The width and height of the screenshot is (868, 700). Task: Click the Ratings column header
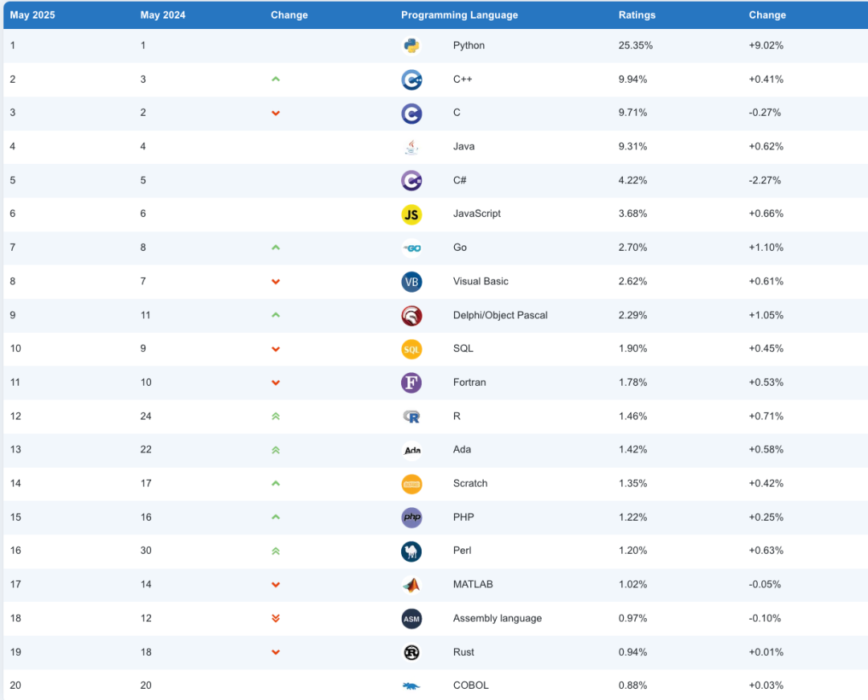tap(637, 15)
